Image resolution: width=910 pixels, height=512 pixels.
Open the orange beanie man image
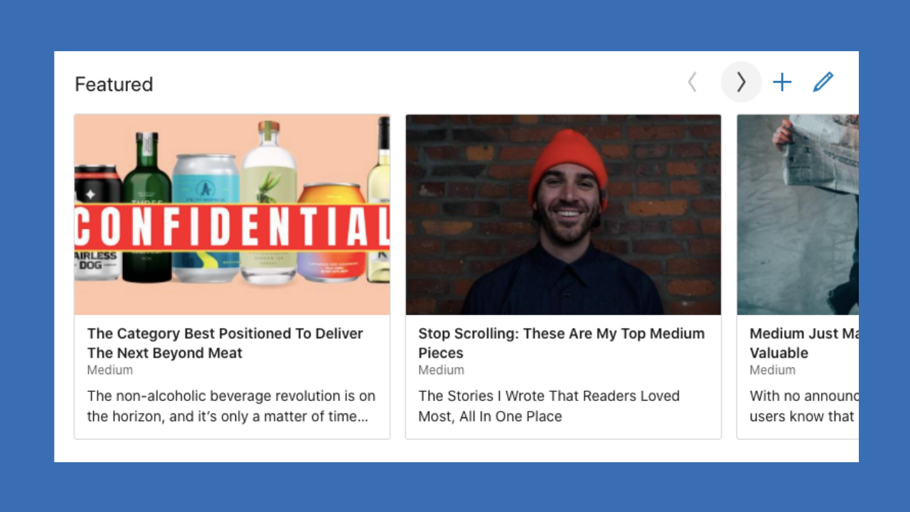[x=563, y=215]
